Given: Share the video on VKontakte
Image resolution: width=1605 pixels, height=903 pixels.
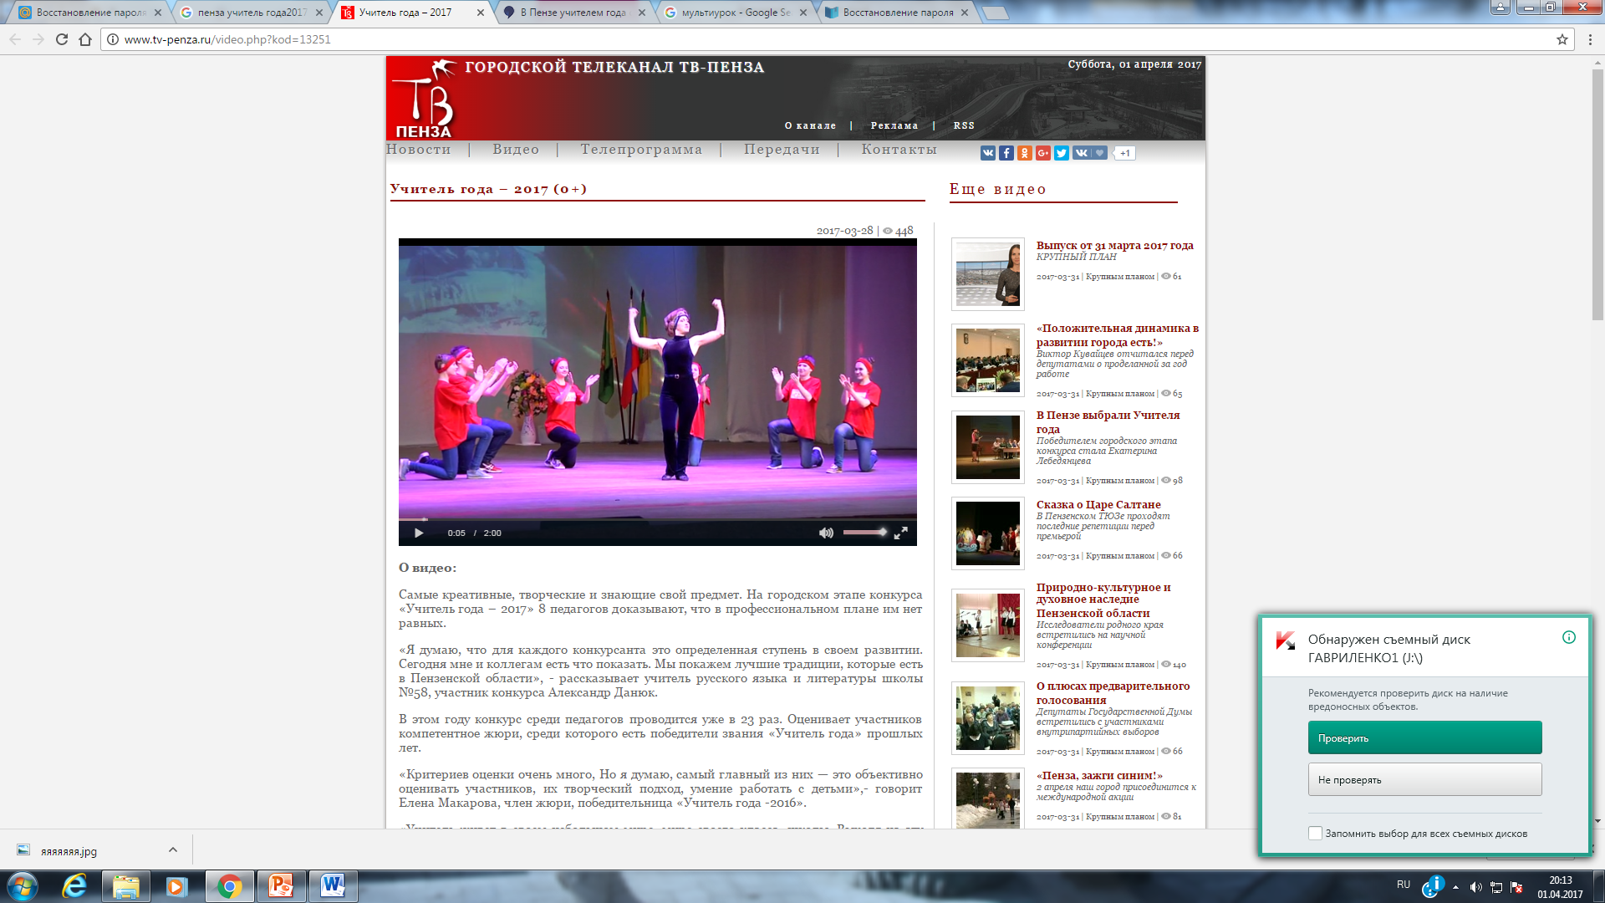Looking at the screenshot, I should [987, 153].
